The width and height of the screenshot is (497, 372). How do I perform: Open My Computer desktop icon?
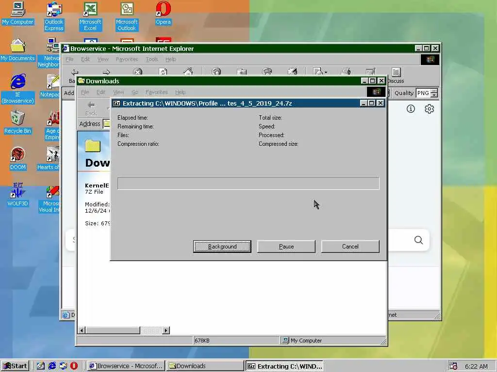18,13
